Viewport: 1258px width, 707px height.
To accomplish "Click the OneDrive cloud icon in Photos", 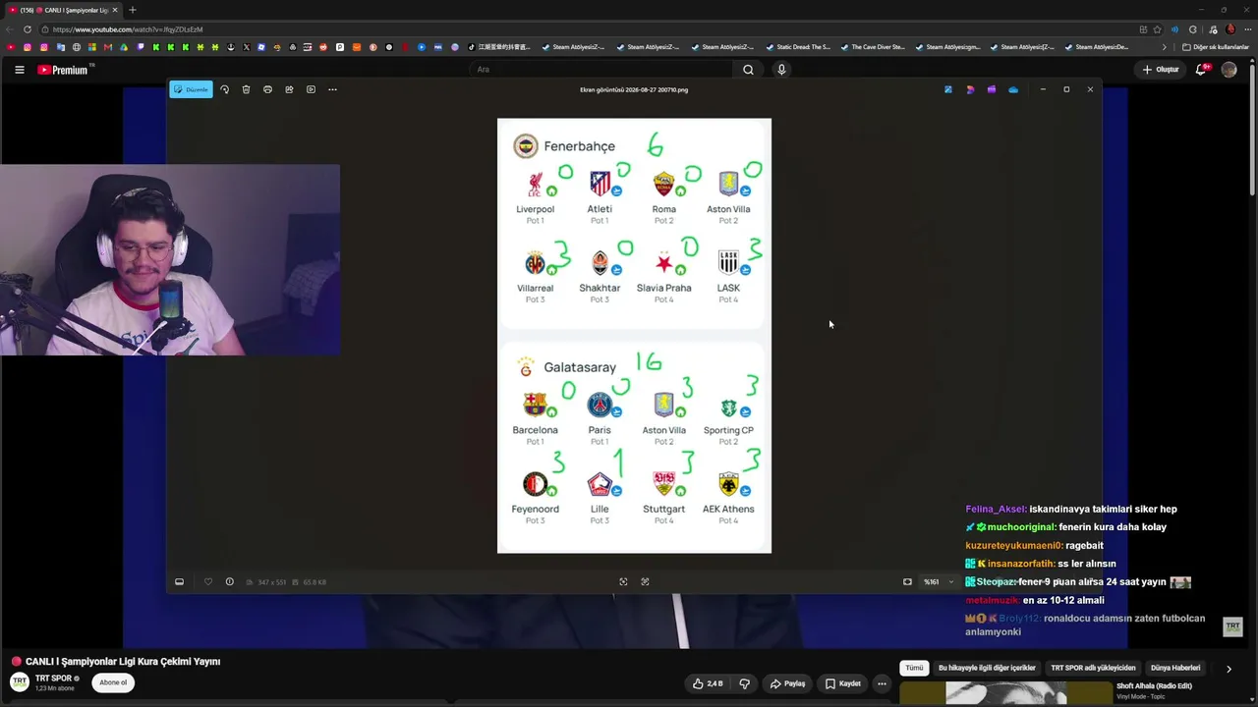I will [1013, 89].
